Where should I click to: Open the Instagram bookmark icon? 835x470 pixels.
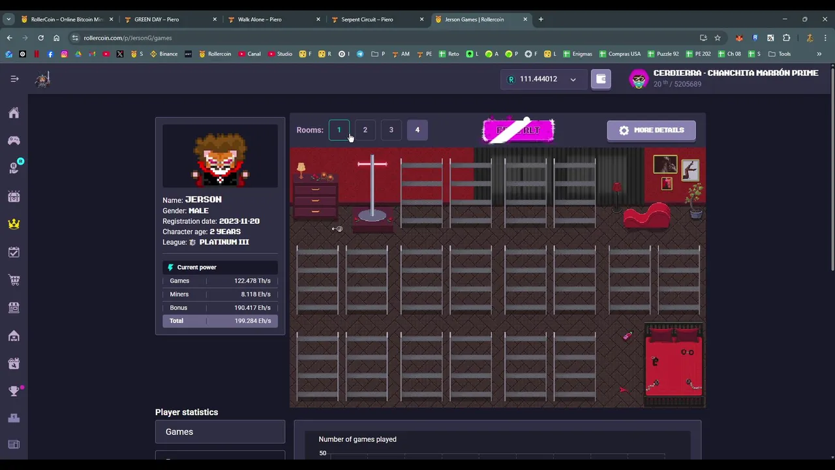coord(64,54)
